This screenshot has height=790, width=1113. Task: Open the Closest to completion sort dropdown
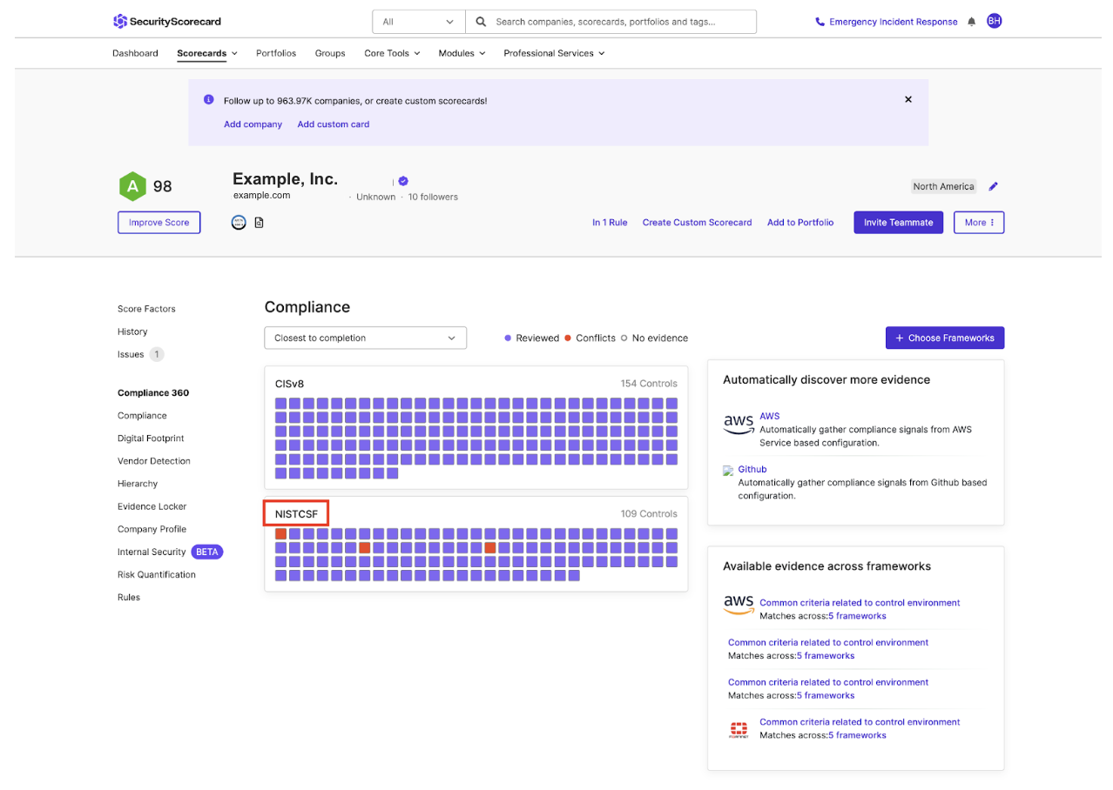(365, 338)
